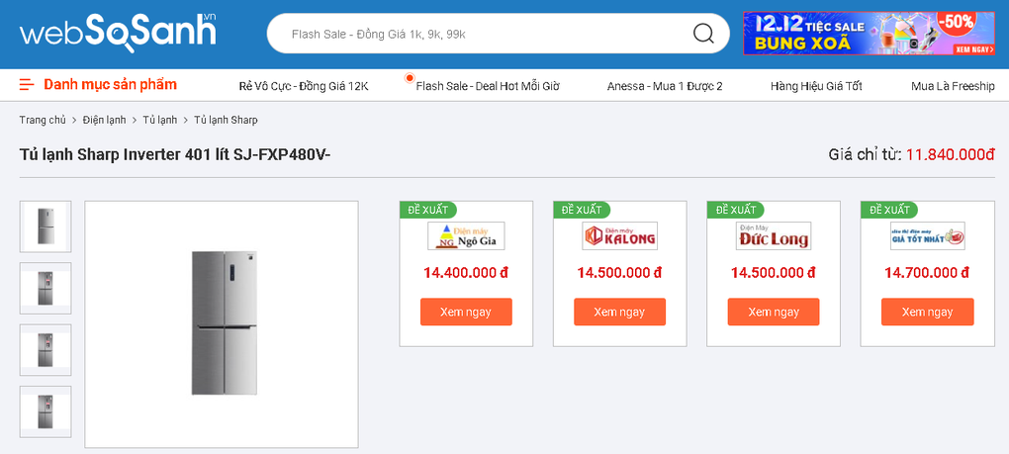Open Mua Là Freeship link
1009x454 pixels.
(953, 86)
